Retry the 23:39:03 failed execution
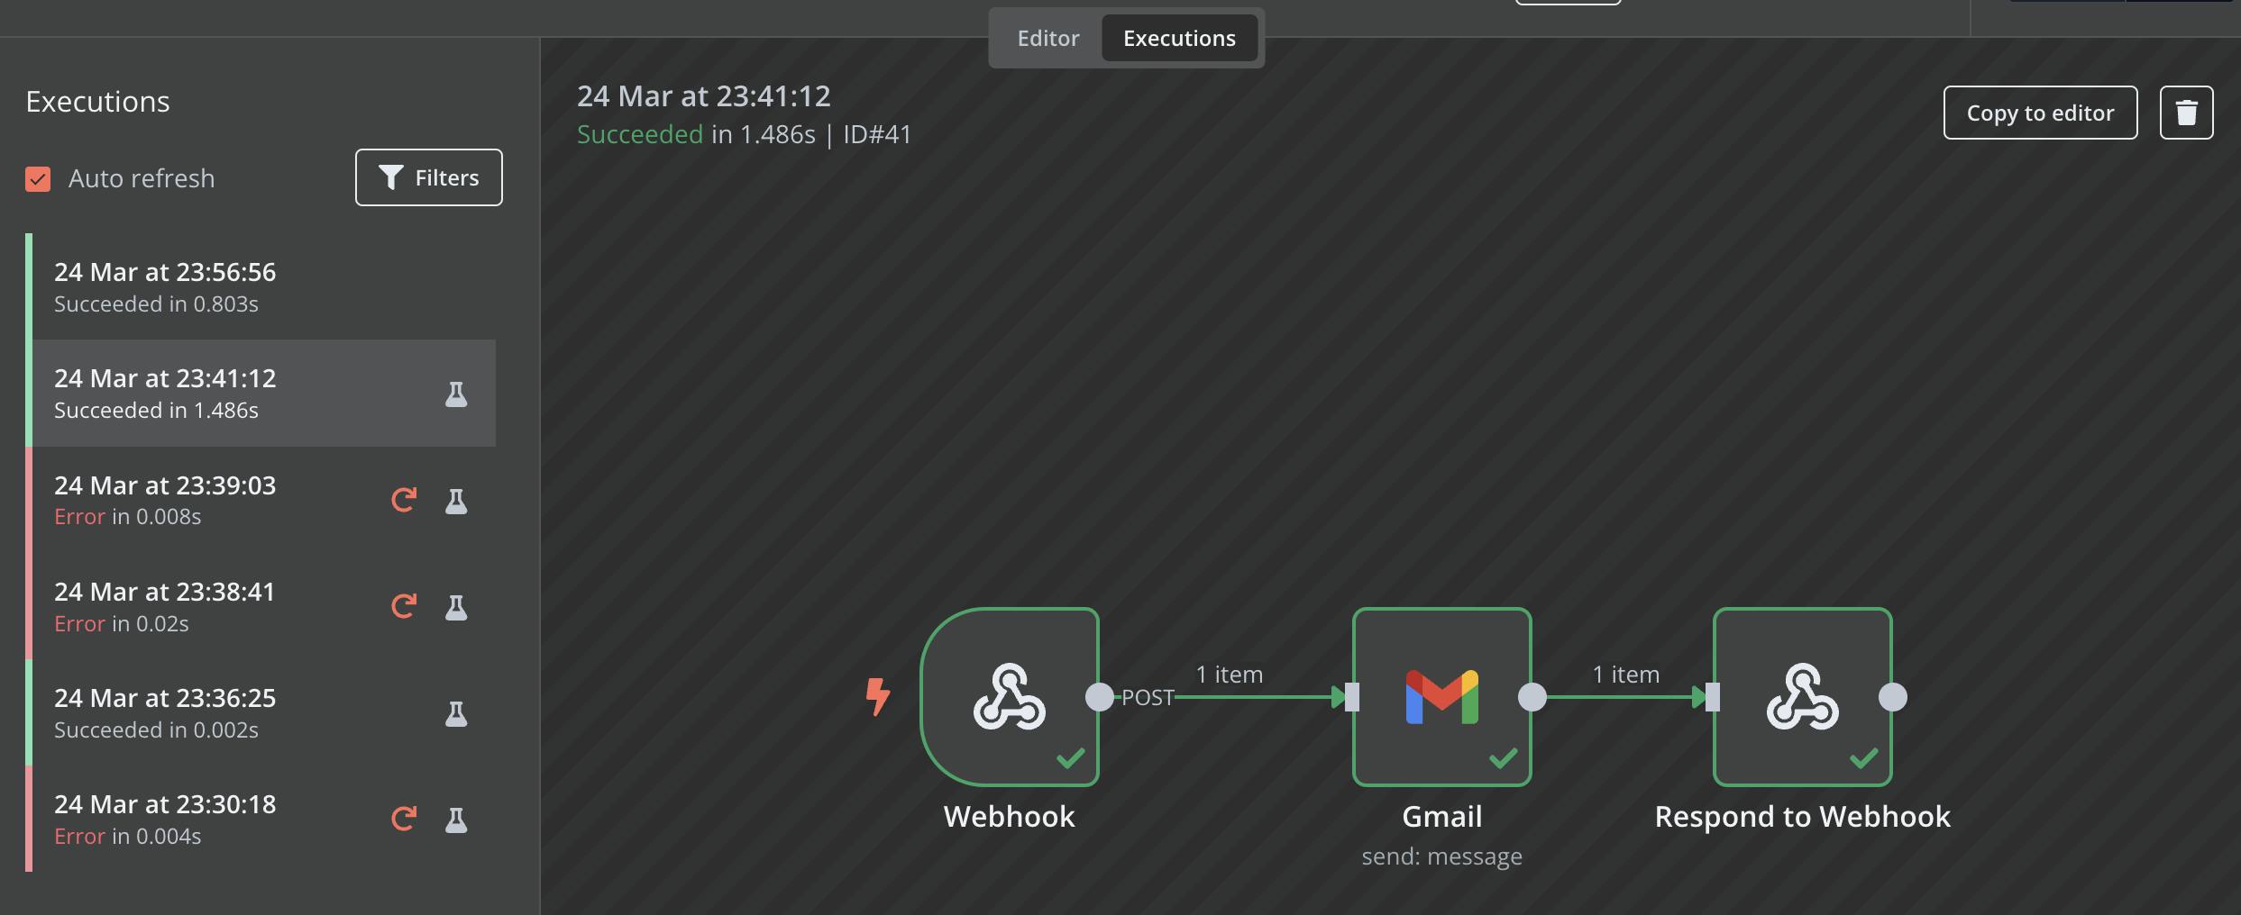The height and width of the screenshot is (915, 2241). click(404, 500)
